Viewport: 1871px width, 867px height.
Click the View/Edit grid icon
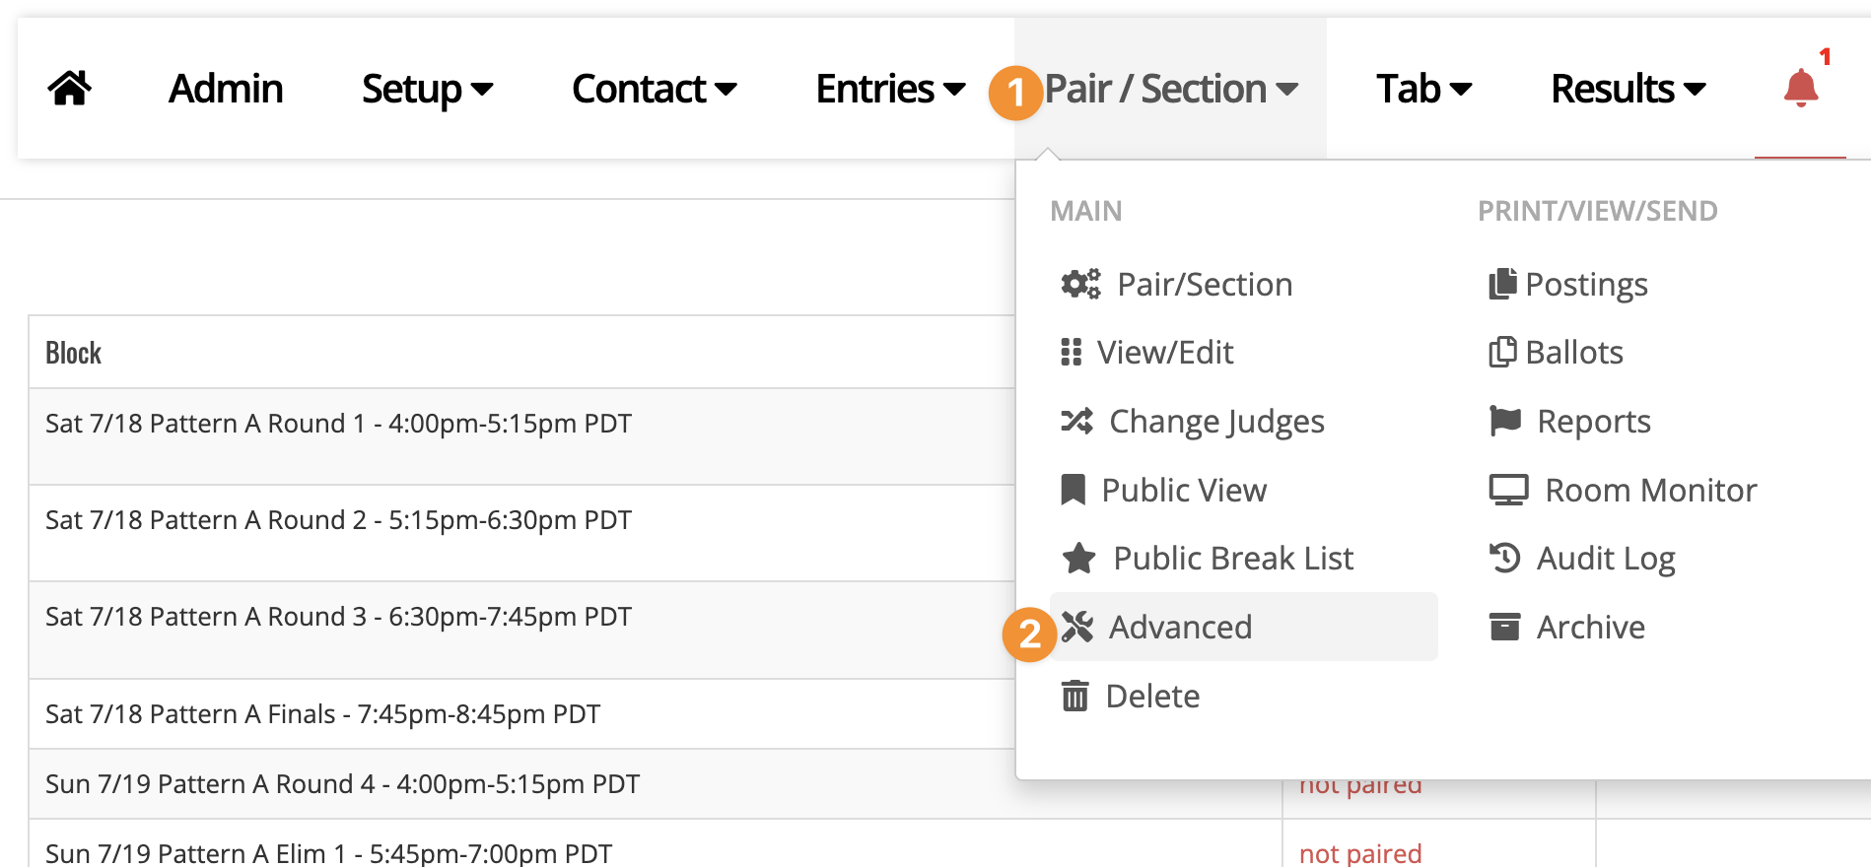(x=1071, y=352)
